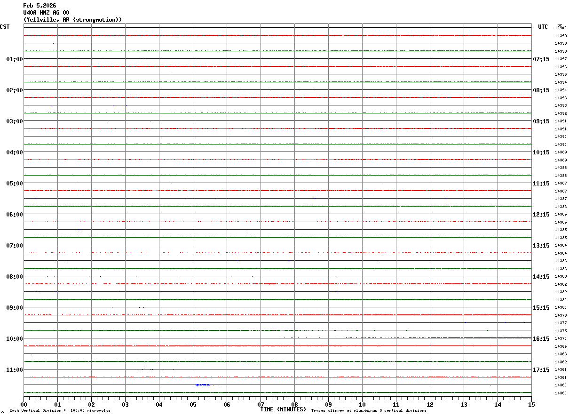
Task: Click the 07:15 UTC row label
Action: click(541, 59)
